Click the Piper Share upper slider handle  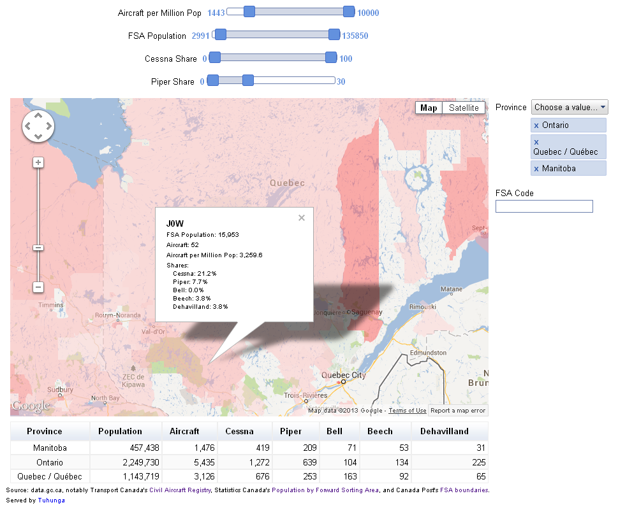248,80
